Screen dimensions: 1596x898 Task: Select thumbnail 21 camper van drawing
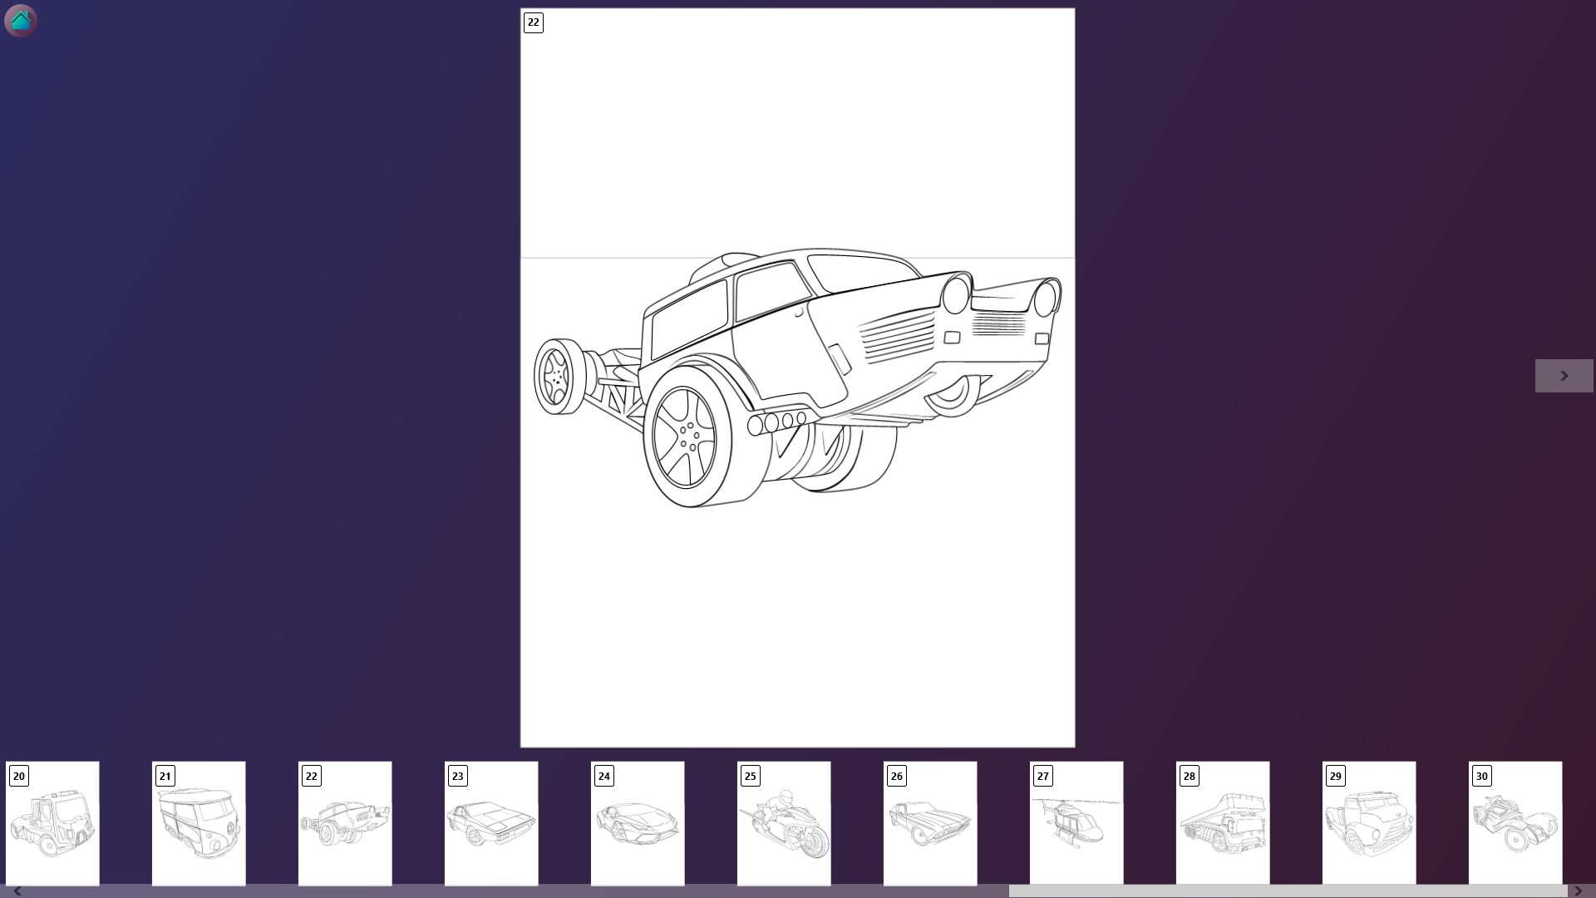pyautogui.click(x=199, y=823)
